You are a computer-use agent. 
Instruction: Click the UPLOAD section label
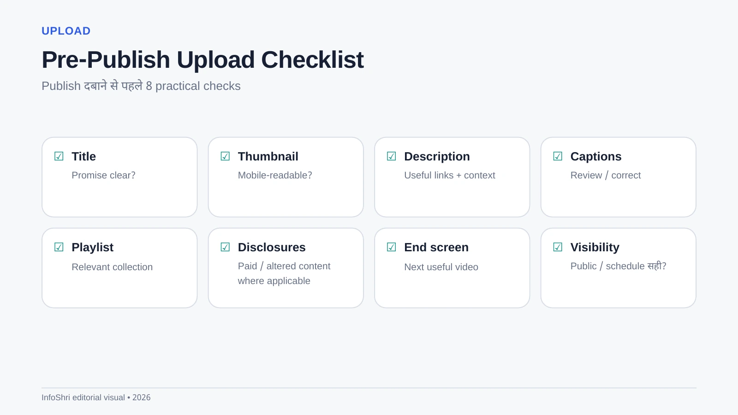(66, 31)
